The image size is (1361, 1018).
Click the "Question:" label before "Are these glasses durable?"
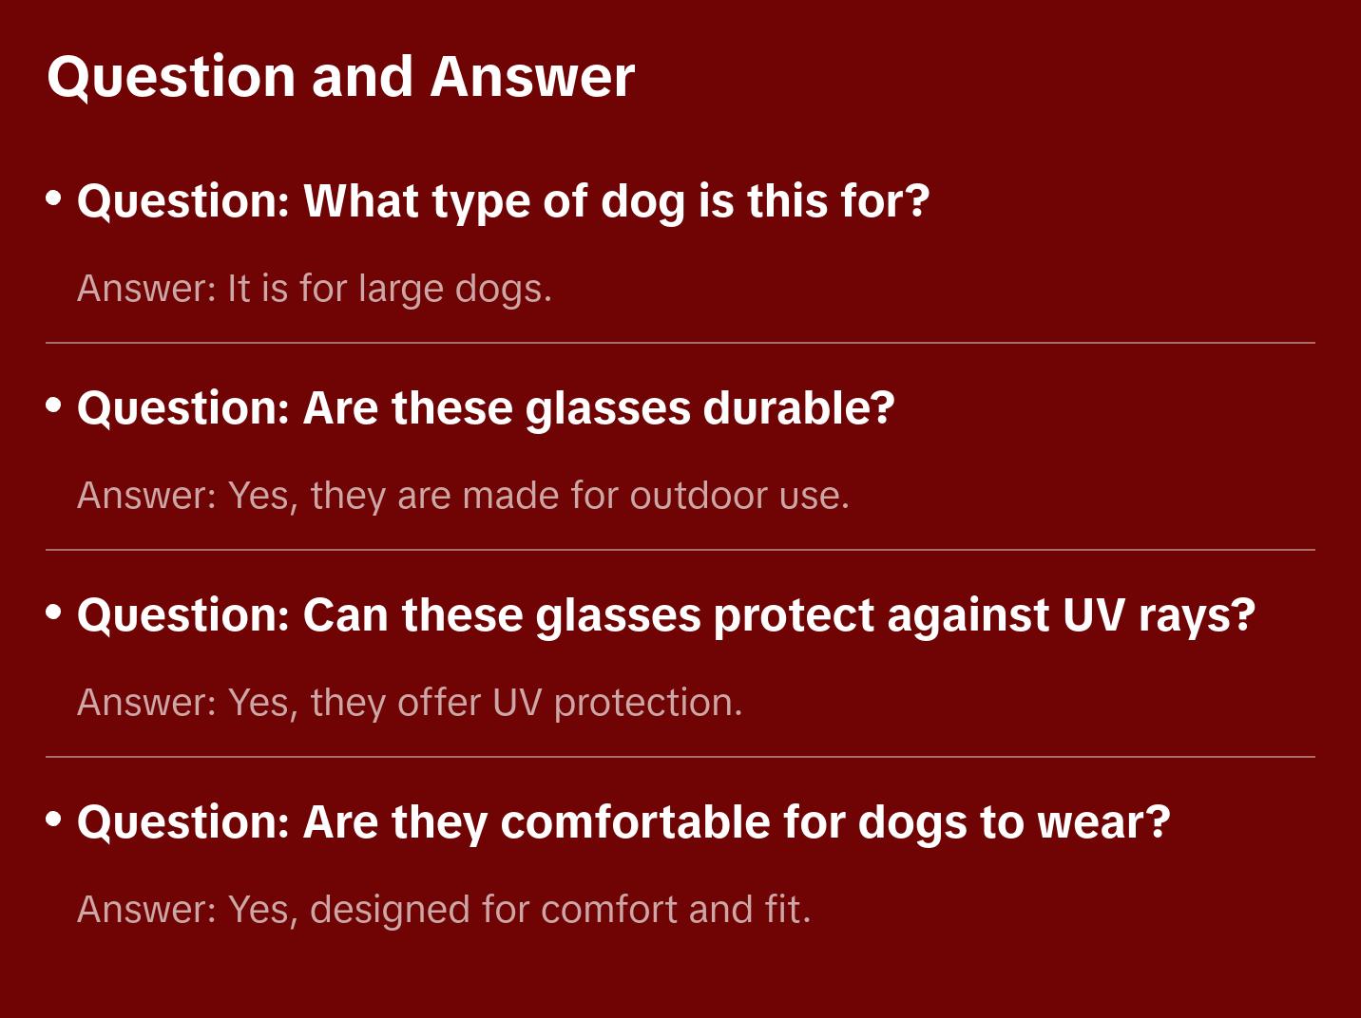coord(183,408)
